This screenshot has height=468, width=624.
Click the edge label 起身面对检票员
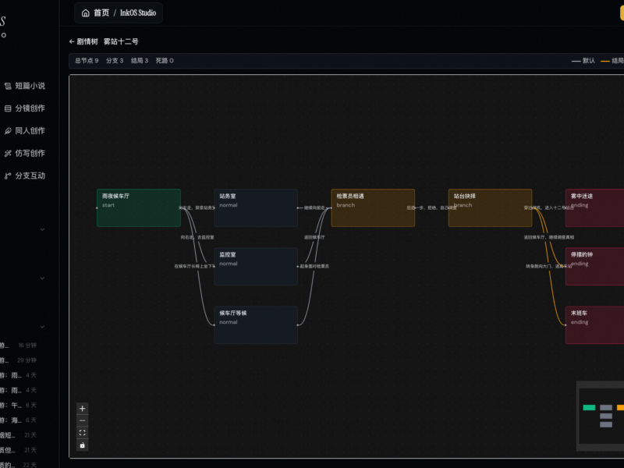(x=314, y=266)
